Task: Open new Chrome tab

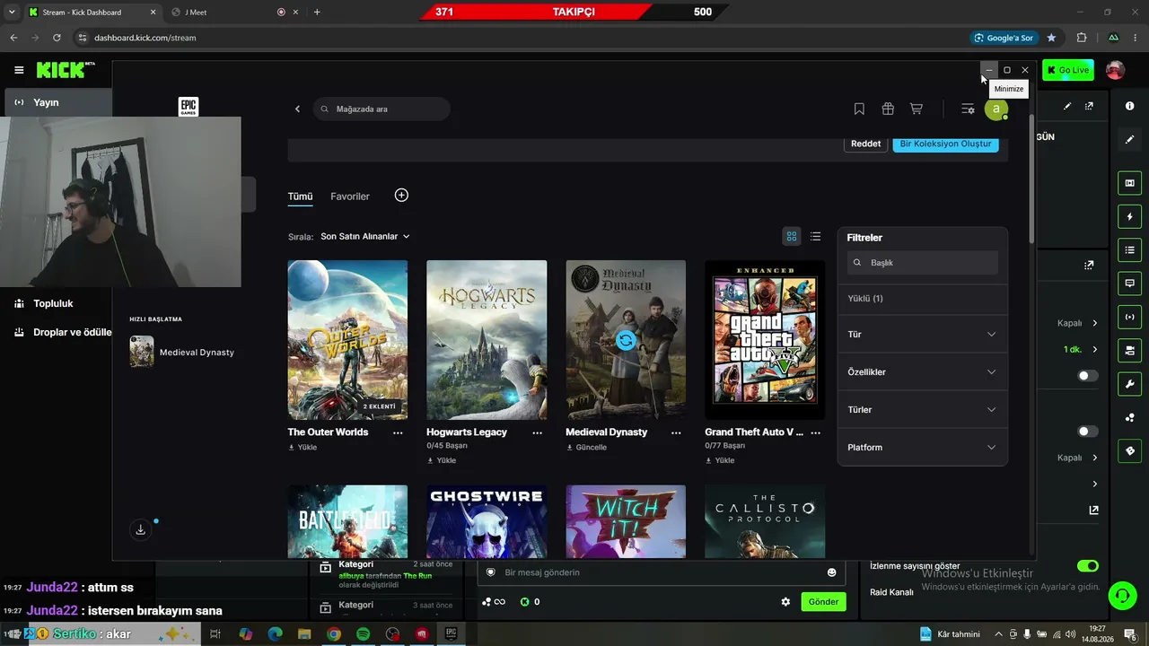Action: click(x=317, y=13)
